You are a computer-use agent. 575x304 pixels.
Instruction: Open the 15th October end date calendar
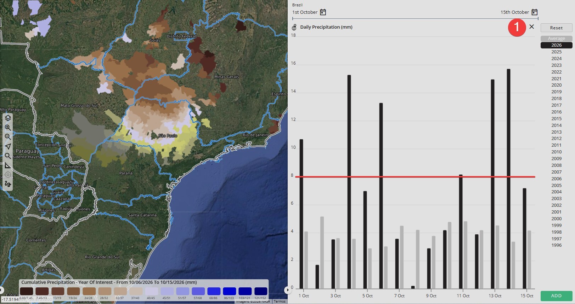535,12
